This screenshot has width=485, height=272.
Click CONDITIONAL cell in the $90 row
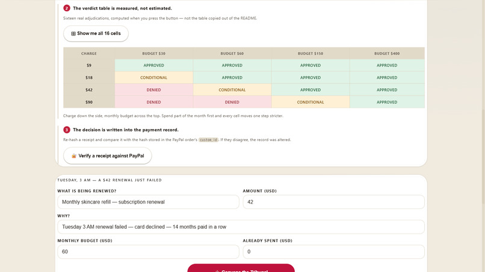(x=310, y=102)
